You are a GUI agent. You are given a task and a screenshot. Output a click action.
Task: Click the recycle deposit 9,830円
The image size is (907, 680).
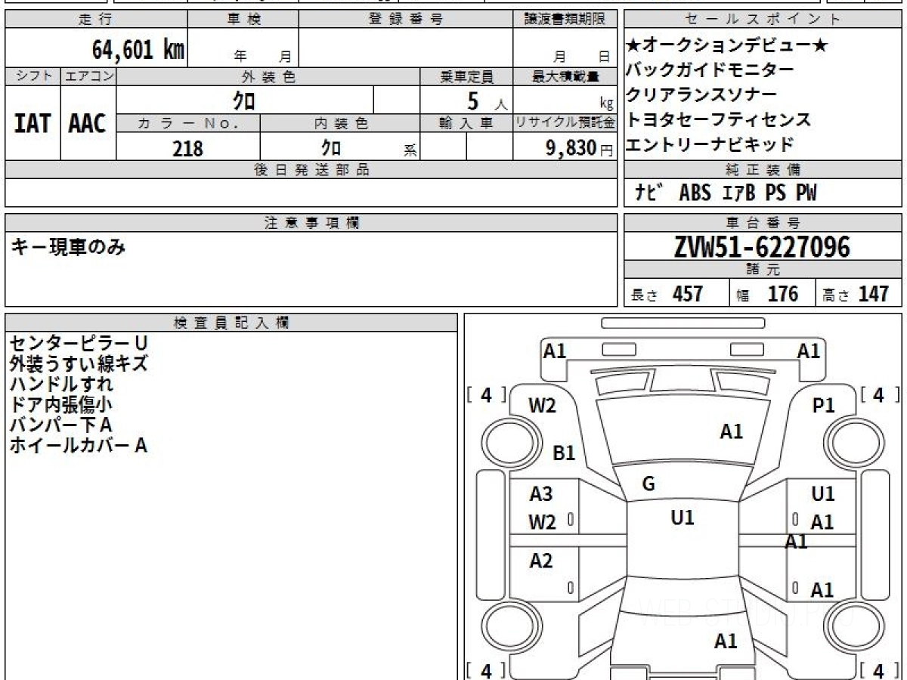tap(579, 148)
